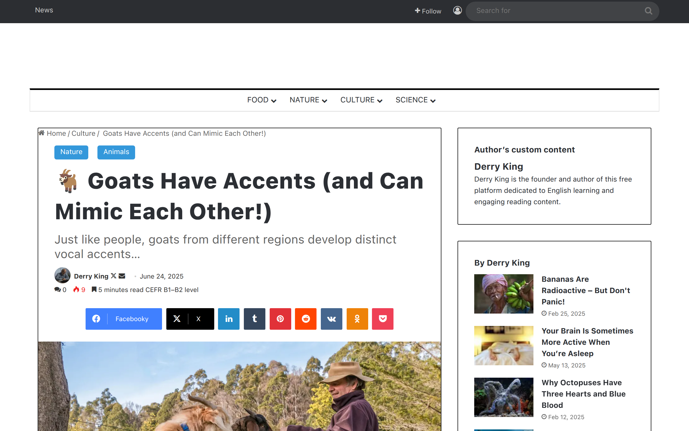Click the Feb 25, 2025 date

pos(566,314)
